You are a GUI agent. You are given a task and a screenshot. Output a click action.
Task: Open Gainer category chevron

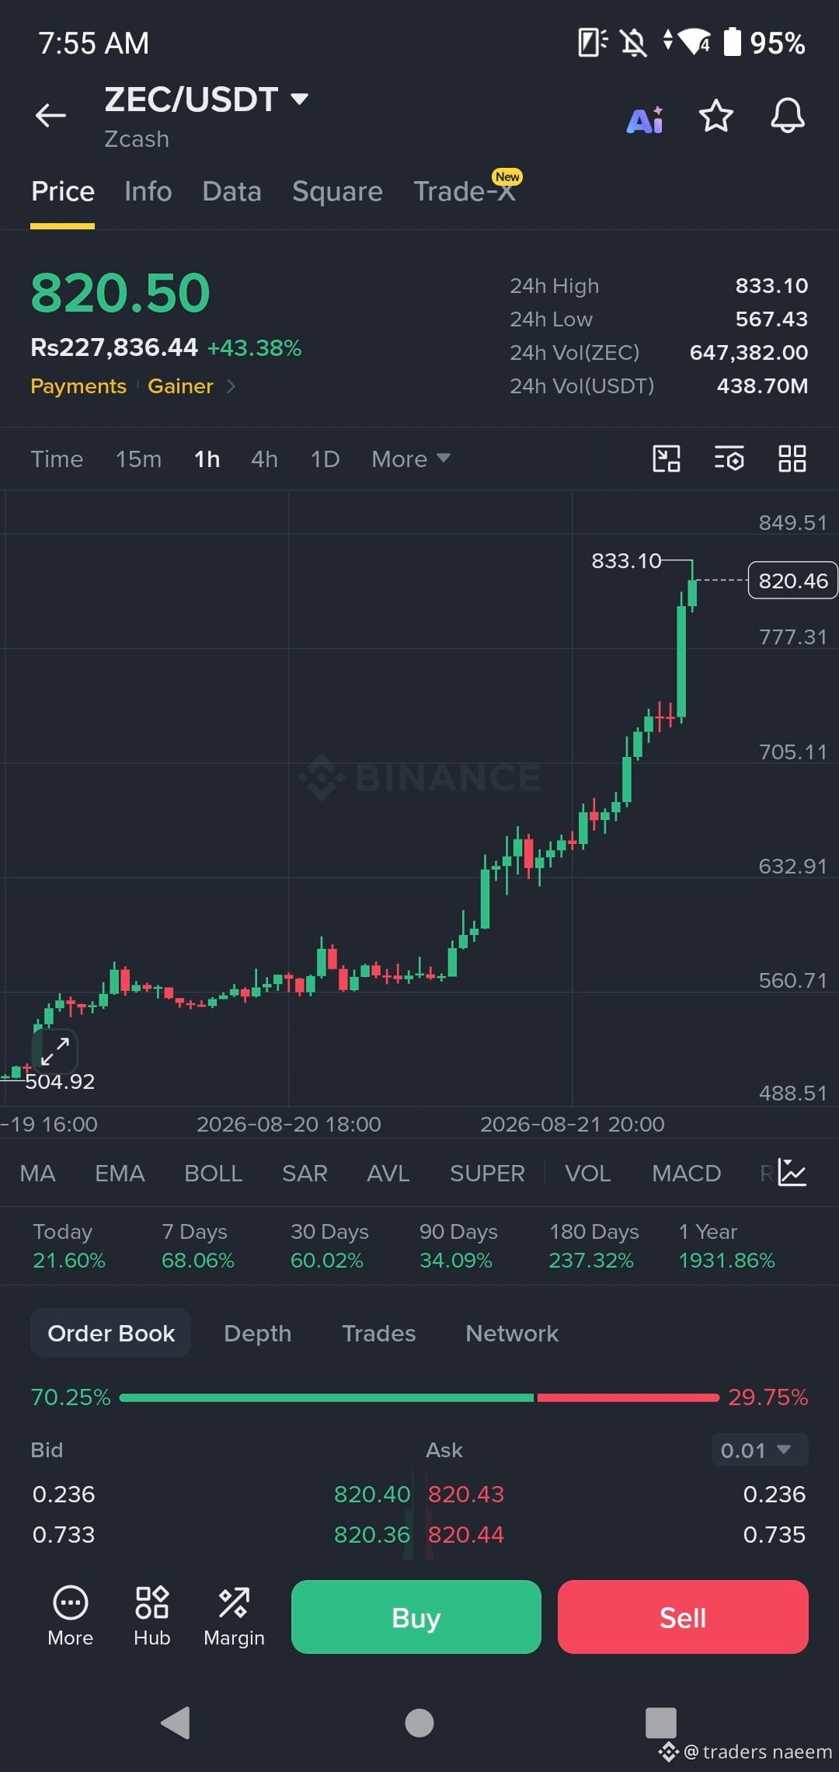pos(231,386)
